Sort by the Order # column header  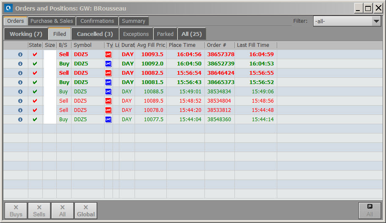(x=220, y=45)
